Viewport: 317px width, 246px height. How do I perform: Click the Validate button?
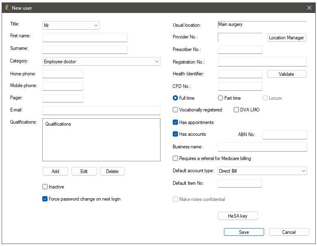tap(287, 74)
